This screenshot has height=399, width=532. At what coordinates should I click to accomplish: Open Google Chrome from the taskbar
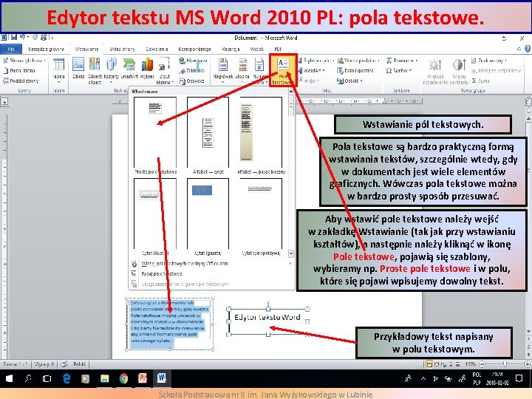(x=123, y=378)
